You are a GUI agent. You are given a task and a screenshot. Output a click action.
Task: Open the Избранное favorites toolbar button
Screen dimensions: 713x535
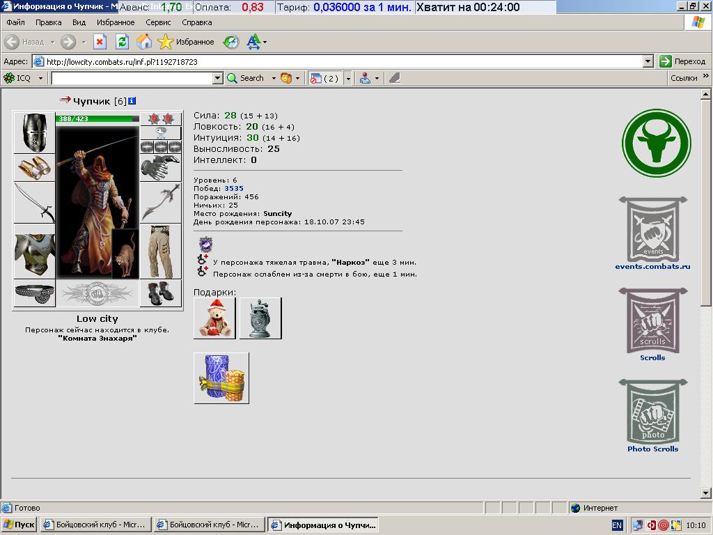[x=186, y=42]
